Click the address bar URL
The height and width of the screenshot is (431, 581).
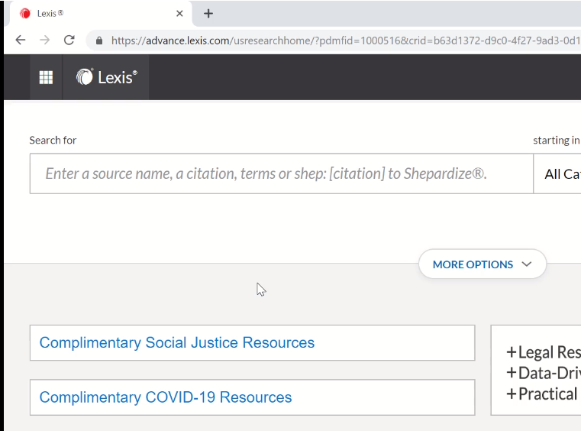click(344, 41)
